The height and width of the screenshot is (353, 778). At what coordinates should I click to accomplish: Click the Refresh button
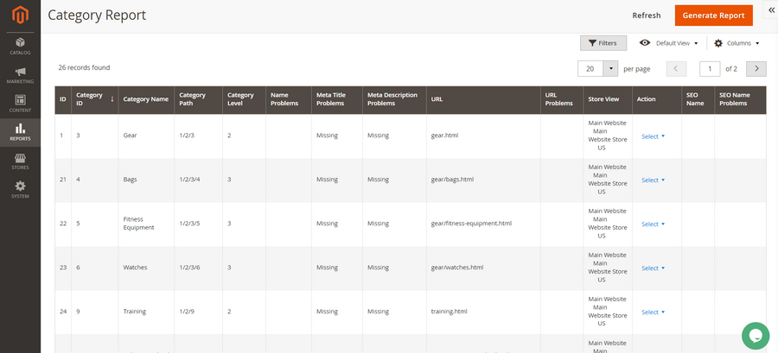coord(646,16)
